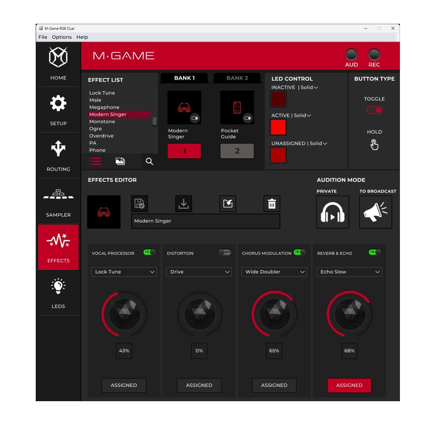Open the Options menu
The height and width of the screenshot is (425, 425).
pos(62,37)
